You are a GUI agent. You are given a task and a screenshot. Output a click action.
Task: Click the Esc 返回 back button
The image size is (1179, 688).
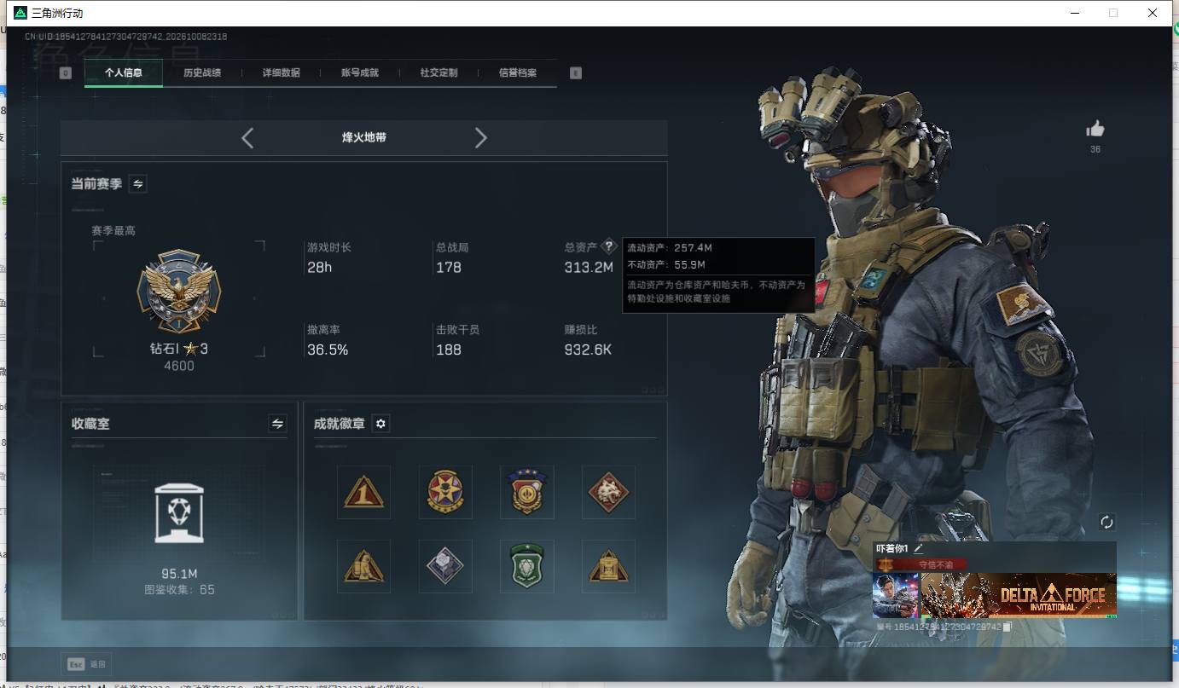[86, 664]
